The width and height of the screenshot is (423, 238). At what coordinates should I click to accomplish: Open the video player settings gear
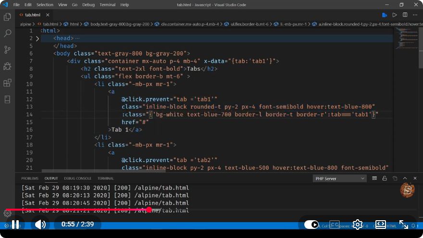358,224
